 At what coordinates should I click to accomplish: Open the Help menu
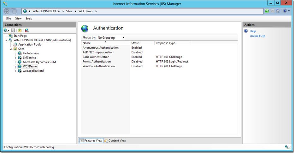(x=29, y=19)
